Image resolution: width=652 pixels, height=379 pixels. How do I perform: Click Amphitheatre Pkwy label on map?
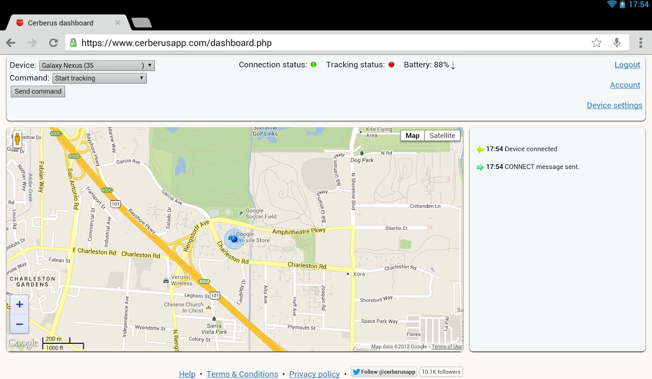pyautogui.click(x=299, y=231)
